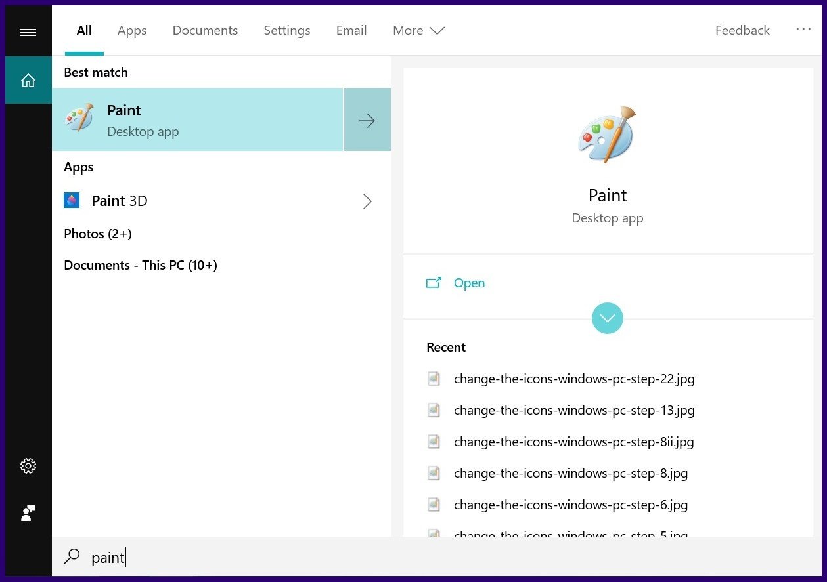Click file icon for step-6.jpg
Screen dimensions: 827x582
point(434,505)
